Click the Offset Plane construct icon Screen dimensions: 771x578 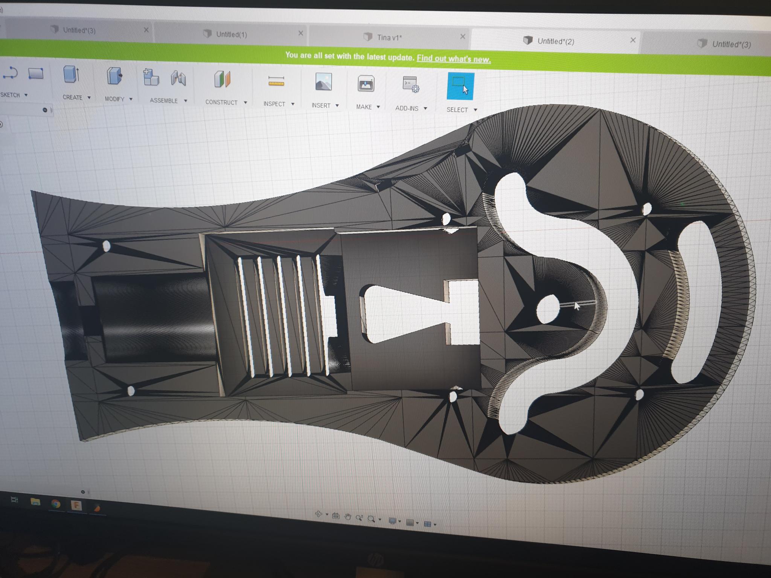pos(222,79)
